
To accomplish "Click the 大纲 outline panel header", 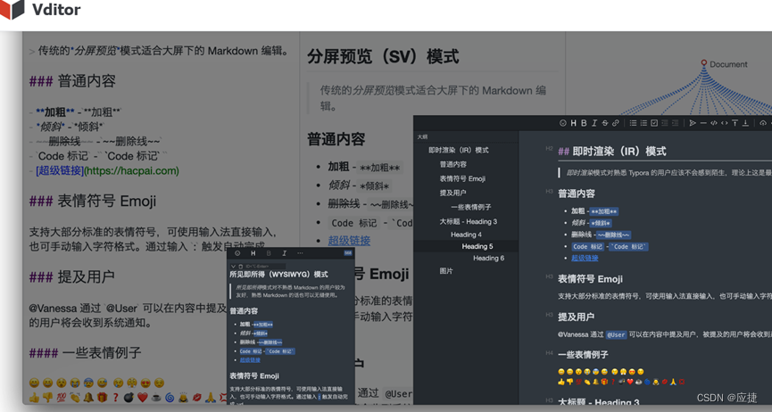I will pyautogui.click(x=422, y=136).
